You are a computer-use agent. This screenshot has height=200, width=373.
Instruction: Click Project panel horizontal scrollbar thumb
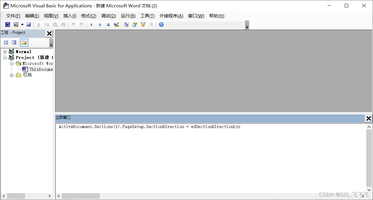tap(16, 196)
